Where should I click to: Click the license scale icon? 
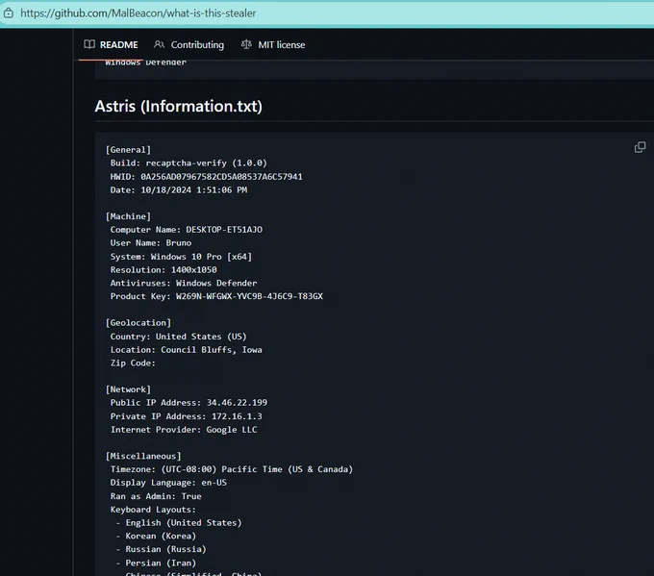click(x=246, y=44)
